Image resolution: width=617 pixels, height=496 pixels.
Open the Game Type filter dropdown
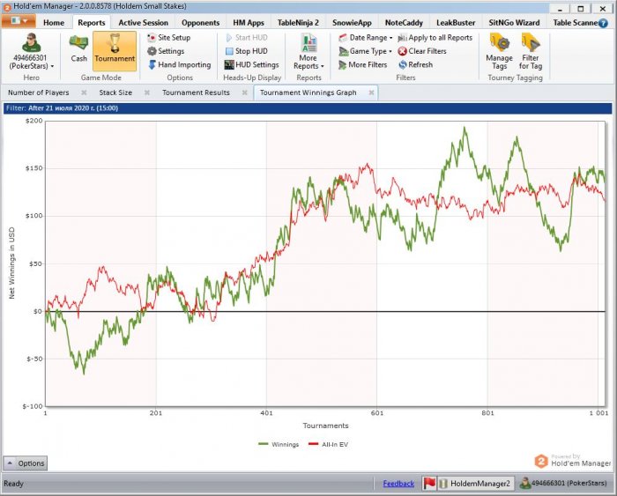pyautogui.click(x=365, y=51)
